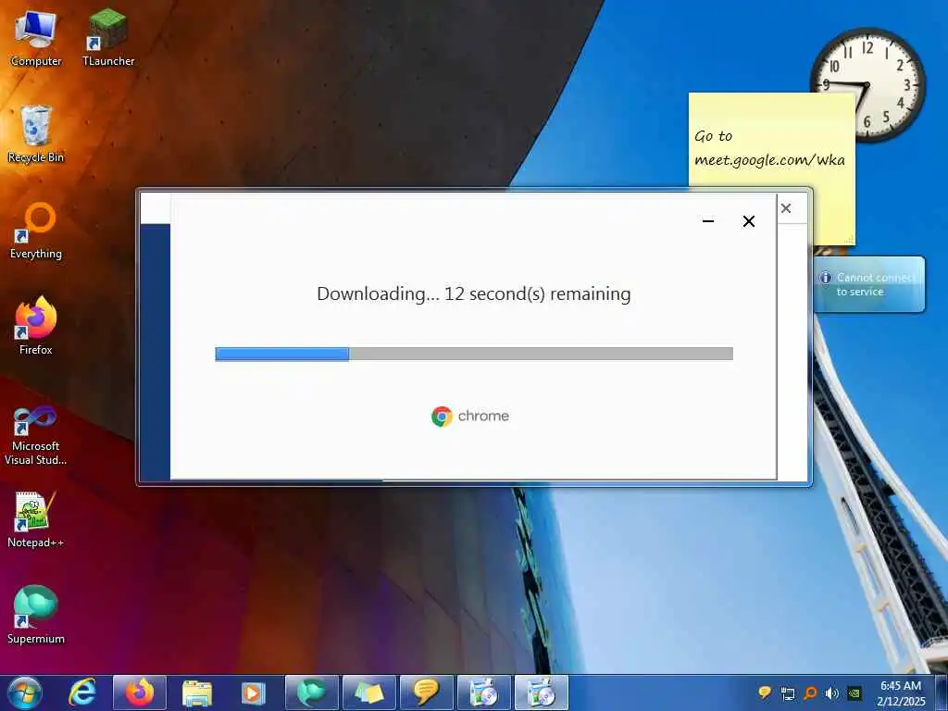Viewport: 948px width, 711px height.
Task: Open the NVIDIA tray icon
Action: (x=854, y=692)
